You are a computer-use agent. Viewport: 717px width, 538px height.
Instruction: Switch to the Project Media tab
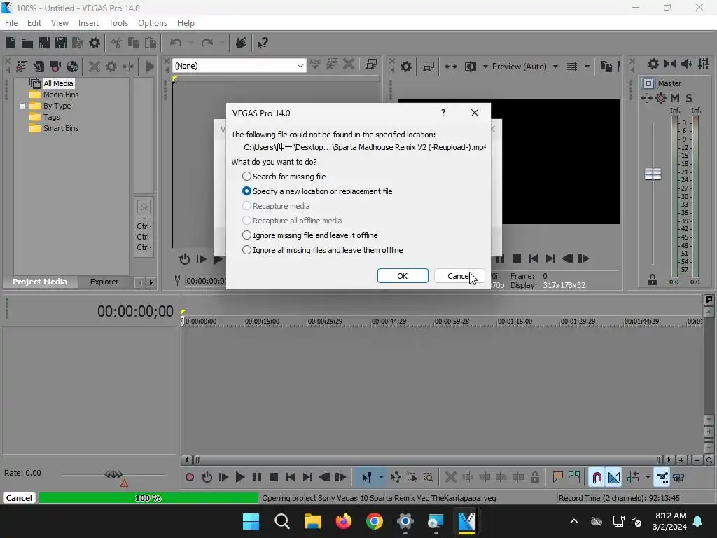[x=40, y=282]
